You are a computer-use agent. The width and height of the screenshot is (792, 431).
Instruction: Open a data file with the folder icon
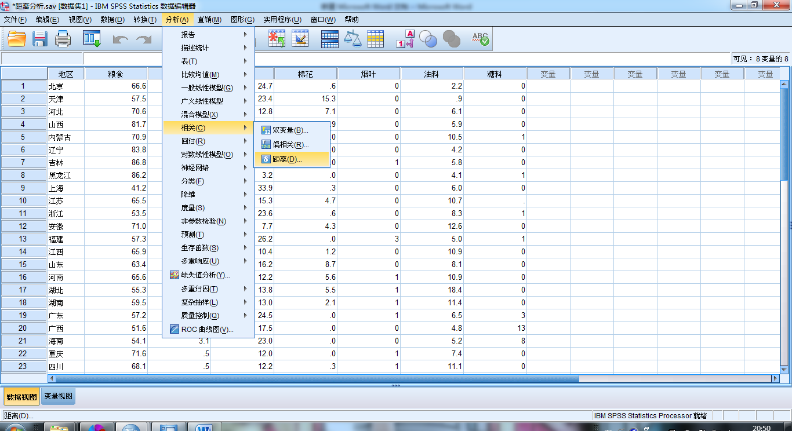pyautogui.click(x=17, y=39)
